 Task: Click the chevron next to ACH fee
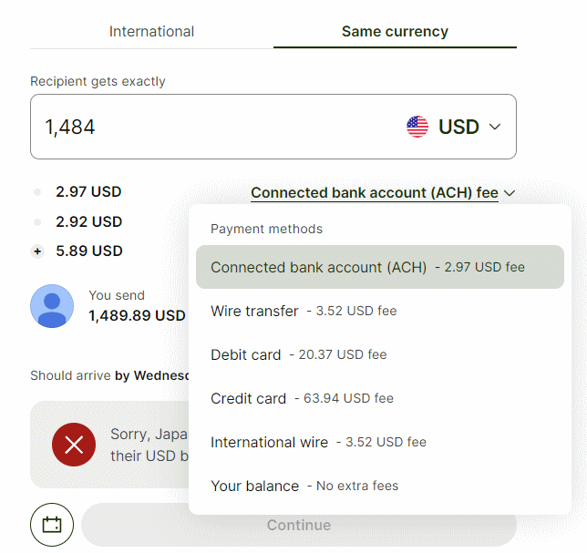tap(510, 193)
